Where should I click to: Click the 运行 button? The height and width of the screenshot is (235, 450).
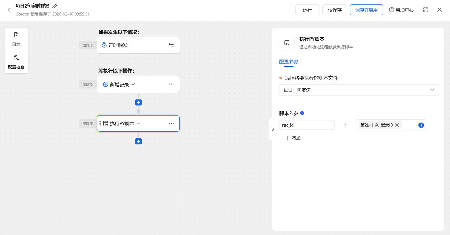tap(307, 10)
